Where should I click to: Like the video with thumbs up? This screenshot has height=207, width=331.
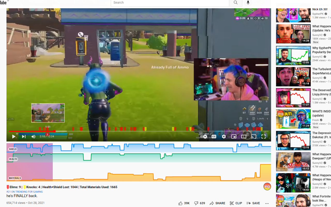pyautogui.click(x=184, y=203)
